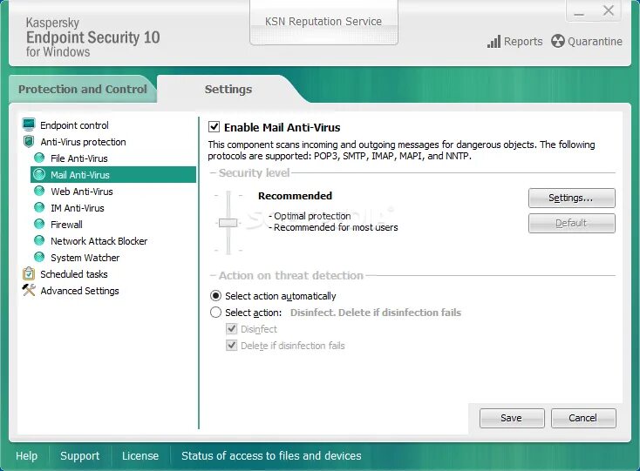The height and width of the screenshot is (471, 640).
Task: Click the Reports bar chart icon
Action: pyautogui.click(x=494, y=41)
